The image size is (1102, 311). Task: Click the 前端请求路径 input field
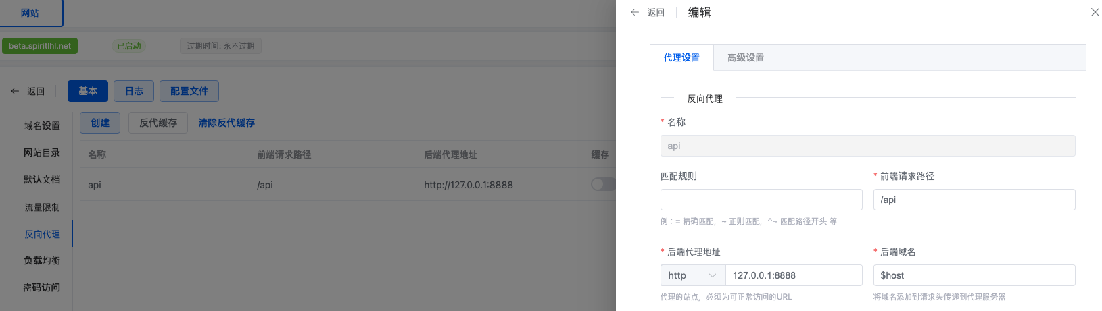point(974,200)
